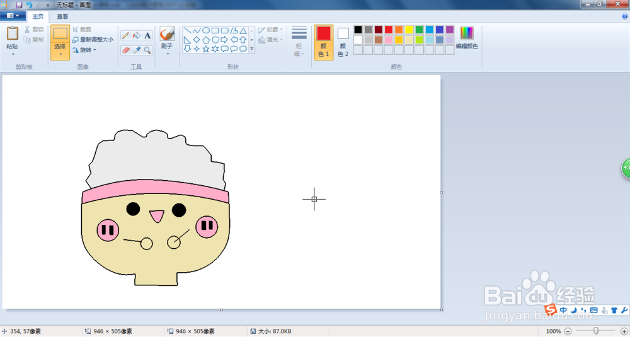Pick the black color swatch
This screenshot has width=630, height=337.
(x=358, y=30)
